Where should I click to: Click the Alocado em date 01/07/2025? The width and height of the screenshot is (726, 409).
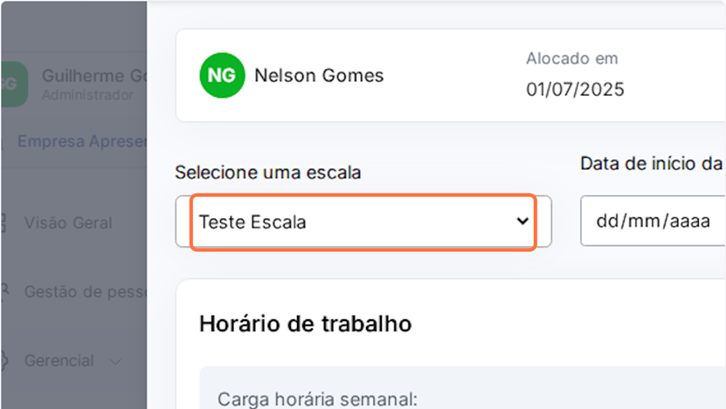[x=575, y=89]
